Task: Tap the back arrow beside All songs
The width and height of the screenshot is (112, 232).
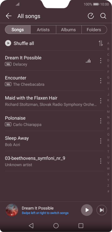Action: pos(9,16)
